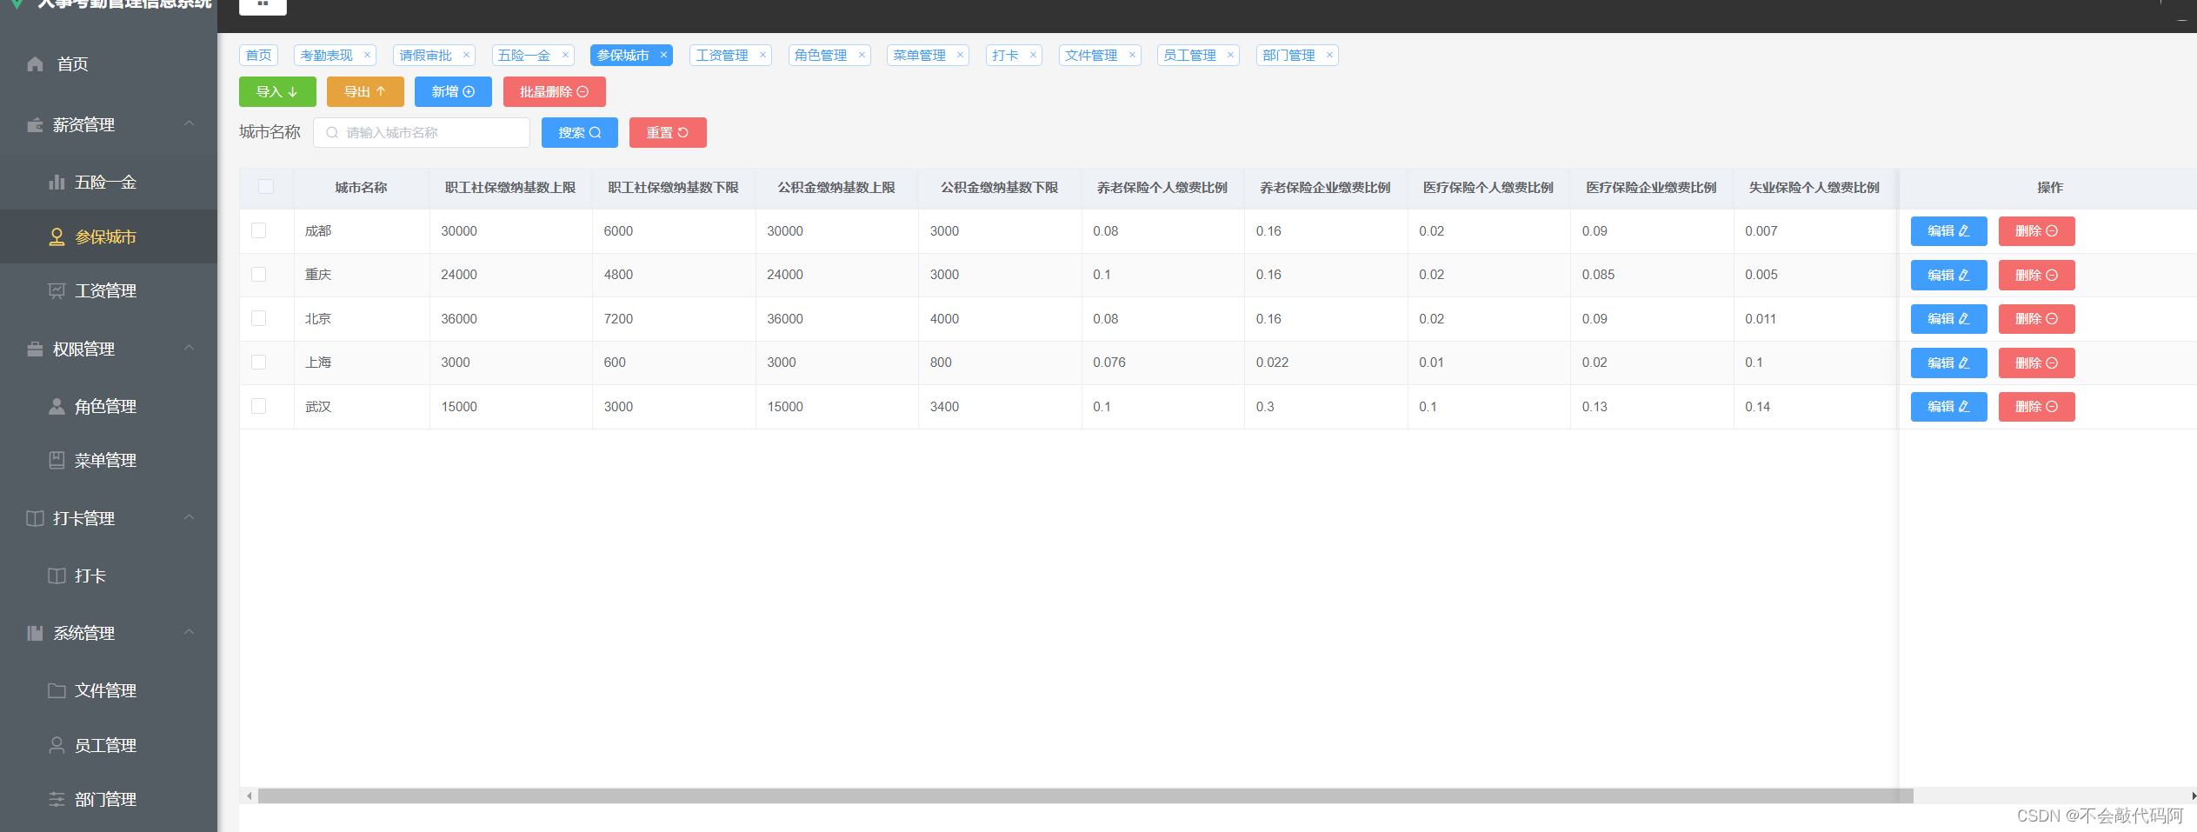Screen dimensions: 2197x832
Task: Edit the 北京 row with 编辑
Action: pyautogui.click(x=1948, y=319)
